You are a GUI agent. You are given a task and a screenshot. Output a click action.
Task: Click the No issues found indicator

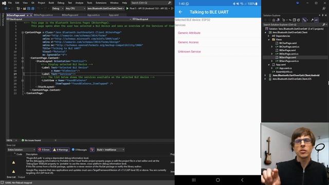pos(31,140)
